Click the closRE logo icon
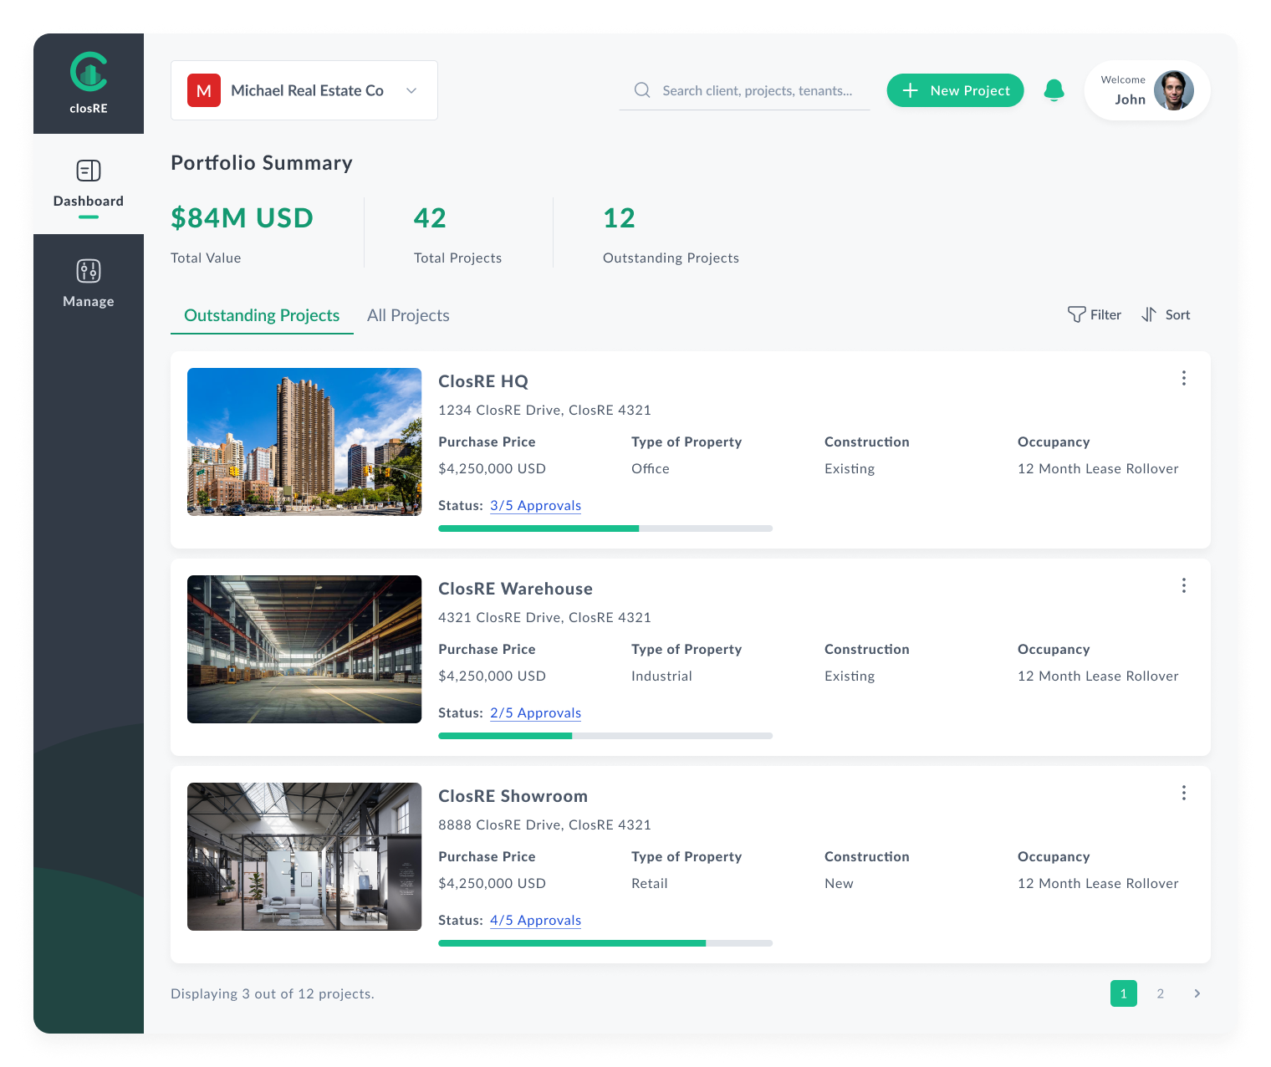 89,72
